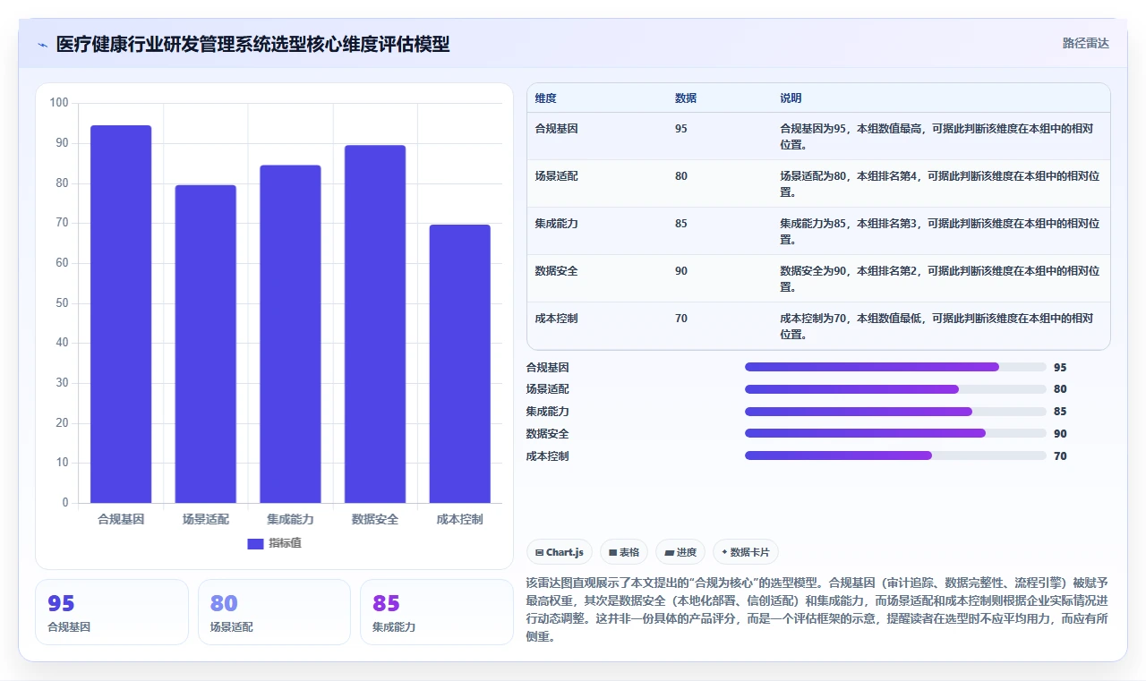This screenshot has height=681, width=1146.
Task: Click the 场景适配 progress bar showing 80
Action: [x=895, y=389]
